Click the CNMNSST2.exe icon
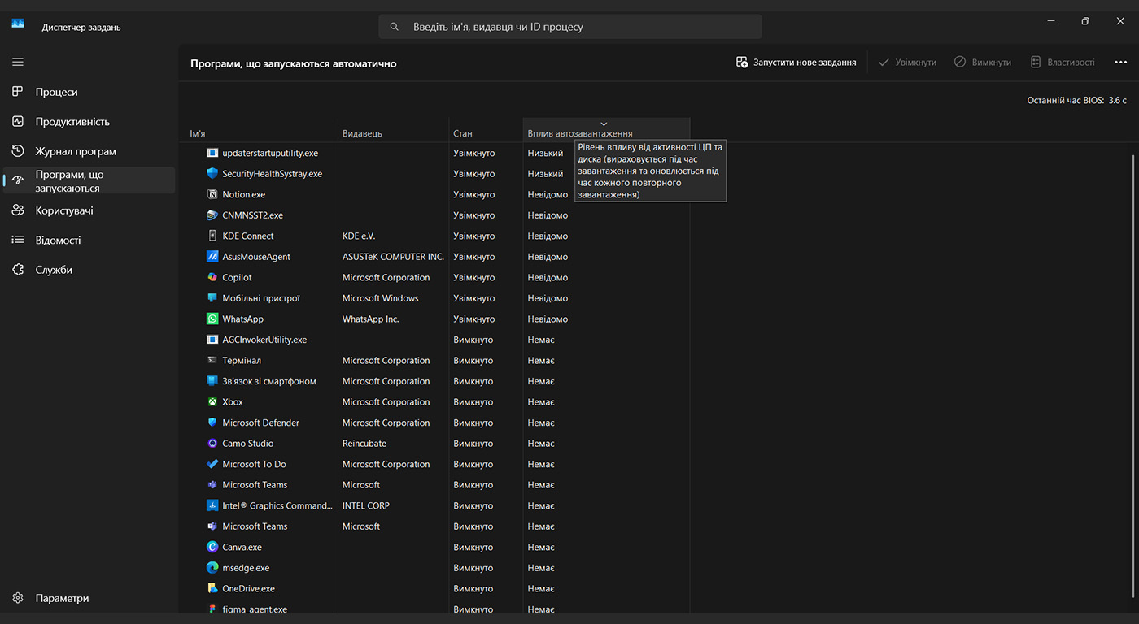Image resolution: width=1139 pixels, height=624 pixels. tap(212, 215)
